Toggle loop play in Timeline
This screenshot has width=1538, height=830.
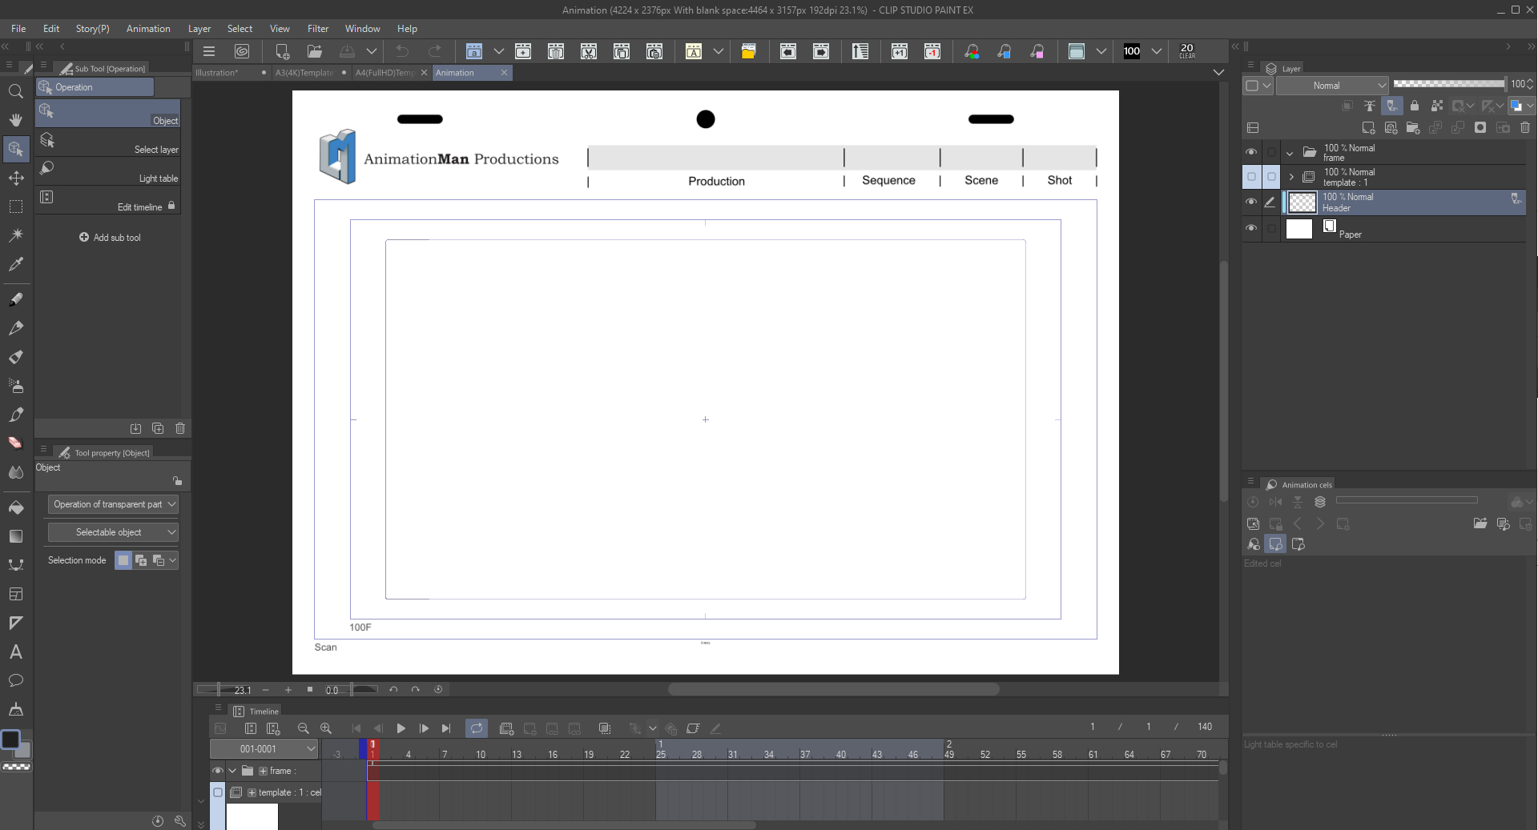[477, 728]
